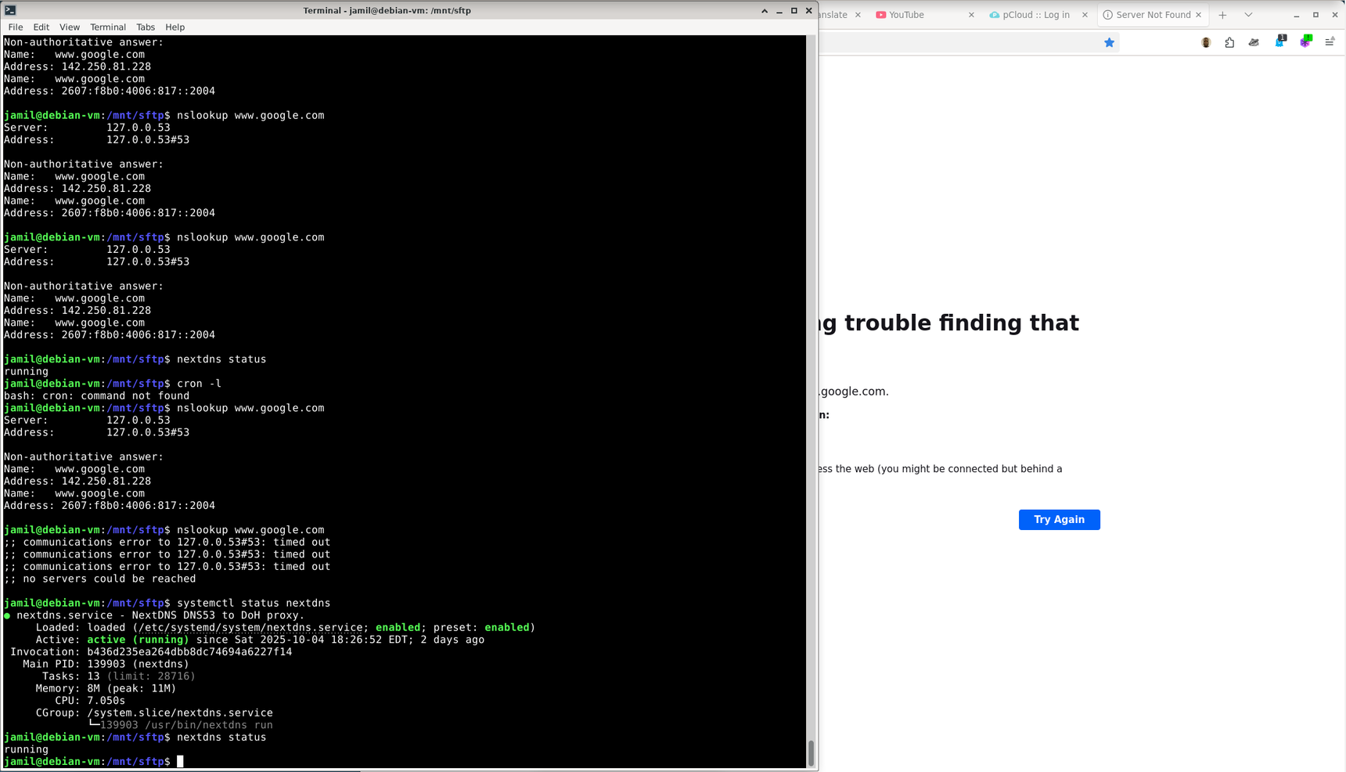Click the blue bookmark star icon
The image size is (1346, 772).
(x=1109, y=42)
